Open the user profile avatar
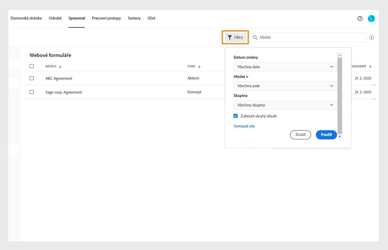The width and height of the screenshot is (388, 250). [x=371, y=18]
